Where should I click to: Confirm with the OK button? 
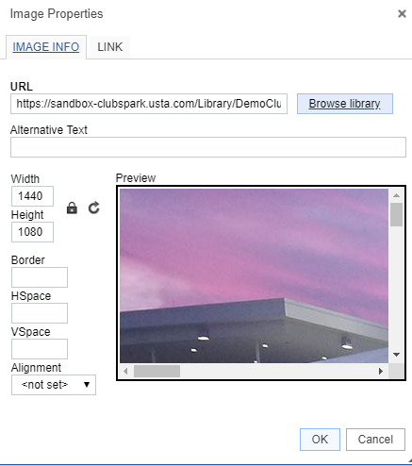320,440
